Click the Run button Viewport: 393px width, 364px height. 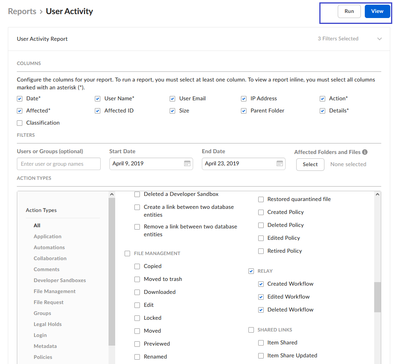349,11
